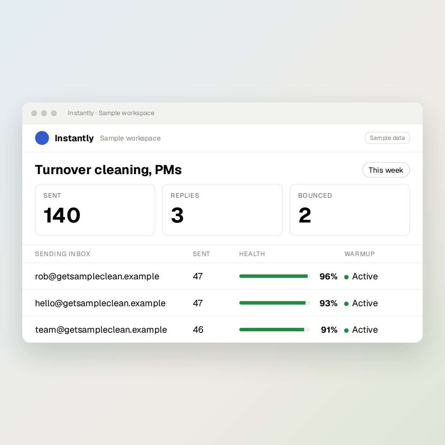Select the Replies stat card showing 3
The height and width of the screenshot is (445, 445).
[x=222, y=210]
